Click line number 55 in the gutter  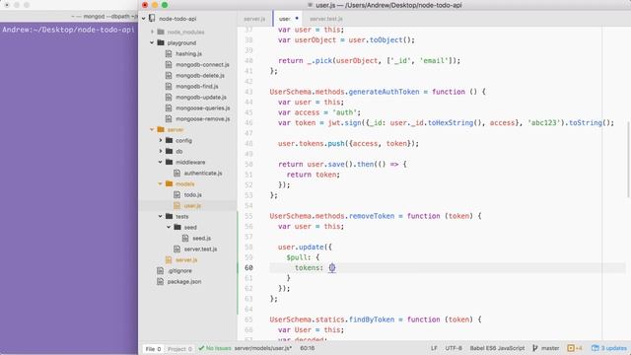(x=248, y=216)
